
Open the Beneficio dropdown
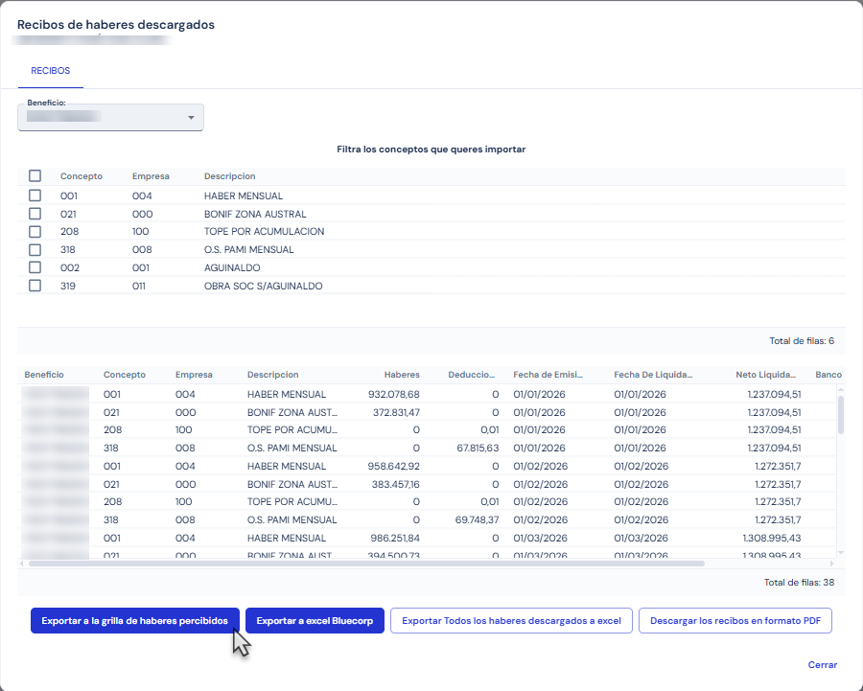click(x=110, y=117)
